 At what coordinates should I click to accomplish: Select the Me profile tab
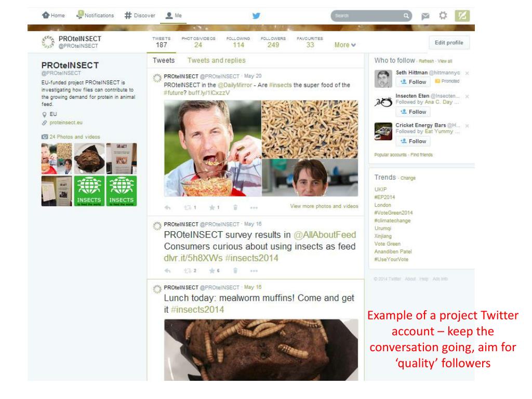point(174,16)
